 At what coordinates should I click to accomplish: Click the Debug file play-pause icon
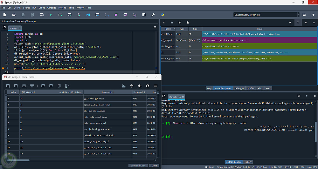tap(88, 15)
